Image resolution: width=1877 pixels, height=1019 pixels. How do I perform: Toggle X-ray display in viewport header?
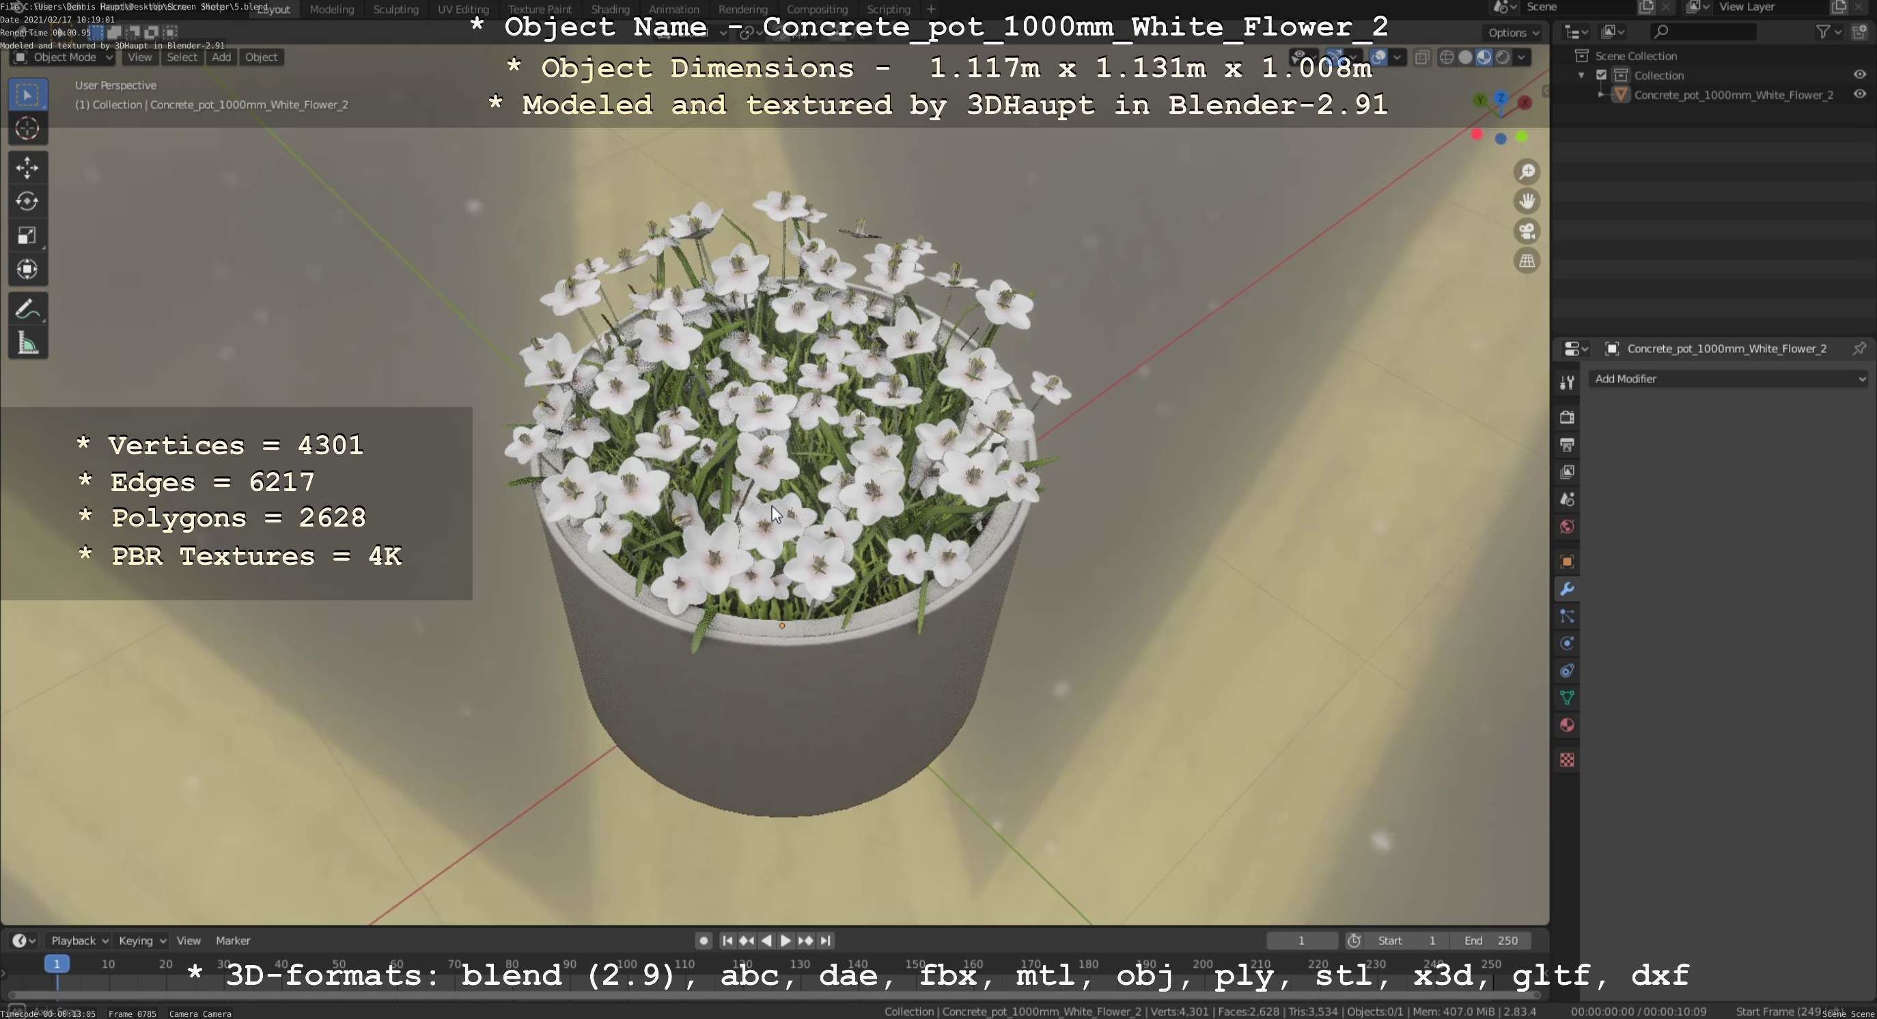(x=1421, y=57)
